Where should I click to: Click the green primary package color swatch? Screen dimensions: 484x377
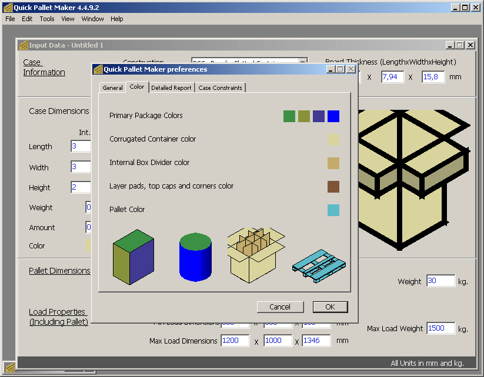289,116
